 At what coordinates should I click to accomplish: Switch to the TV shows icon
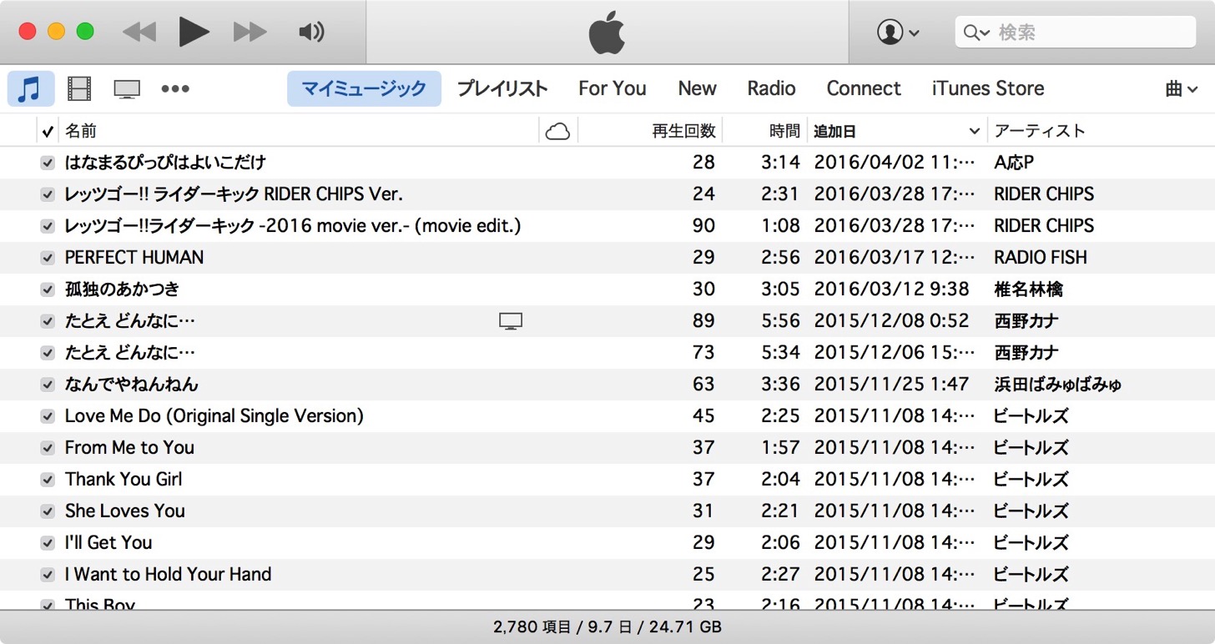click(x=127, y=89)
